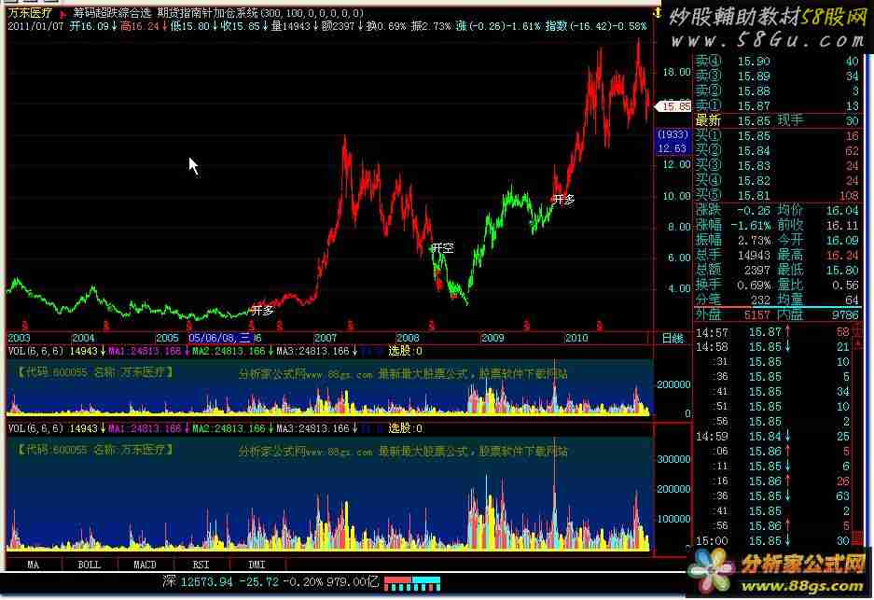Click the red event icon above 2010
Viewport: 874px width, 600px height.
[x=600, y=325]
